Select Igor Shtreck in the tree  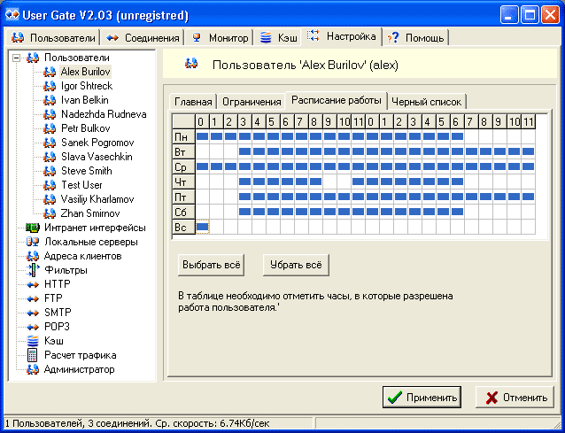coord(87,86)
